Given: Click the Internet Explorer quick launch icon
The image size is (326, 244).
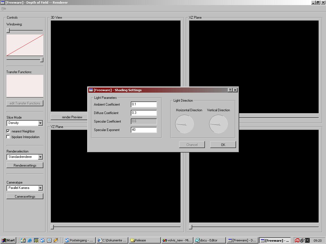Looking at the screenshot, I should click(x=30, y=240).
